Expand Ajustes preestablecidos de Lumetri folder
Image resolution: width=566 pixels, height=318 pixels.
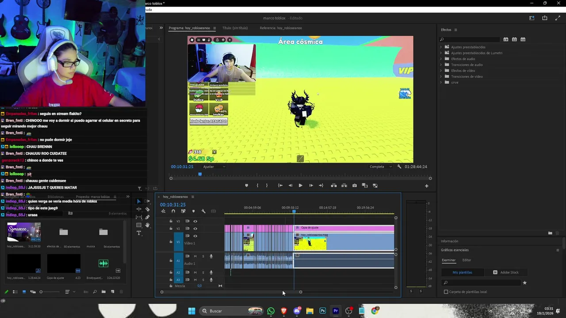tap(441, 53)
